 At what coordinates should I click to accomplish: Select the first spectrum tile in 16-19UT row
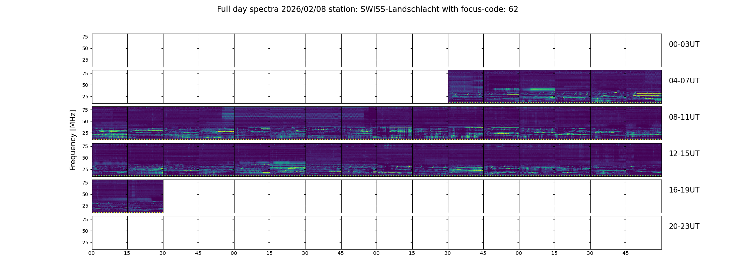(x=110, y=196)
